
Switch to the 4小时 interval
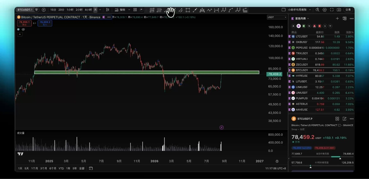(88, 10)
